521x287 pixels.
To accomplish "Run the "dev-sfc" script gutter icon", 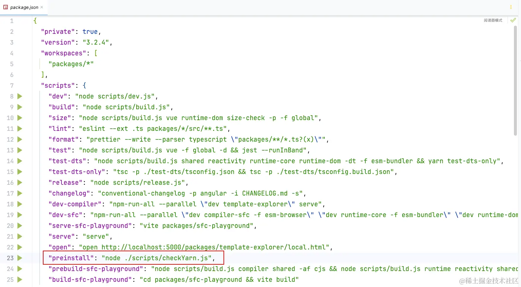I will coord(20,215).
